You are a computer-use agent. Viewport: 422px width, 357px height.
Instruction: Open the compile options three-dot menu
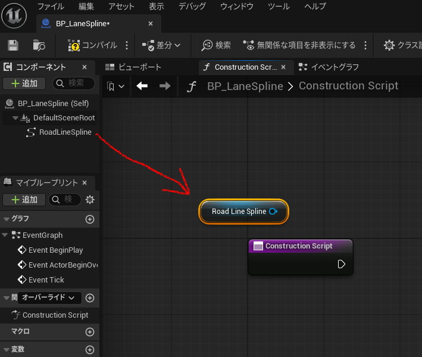click(126, 45)
